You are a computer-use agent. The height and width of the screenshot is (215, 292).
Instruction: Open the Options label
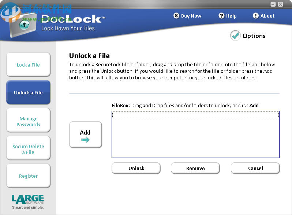pyautogui.click(x=254, y=36)
